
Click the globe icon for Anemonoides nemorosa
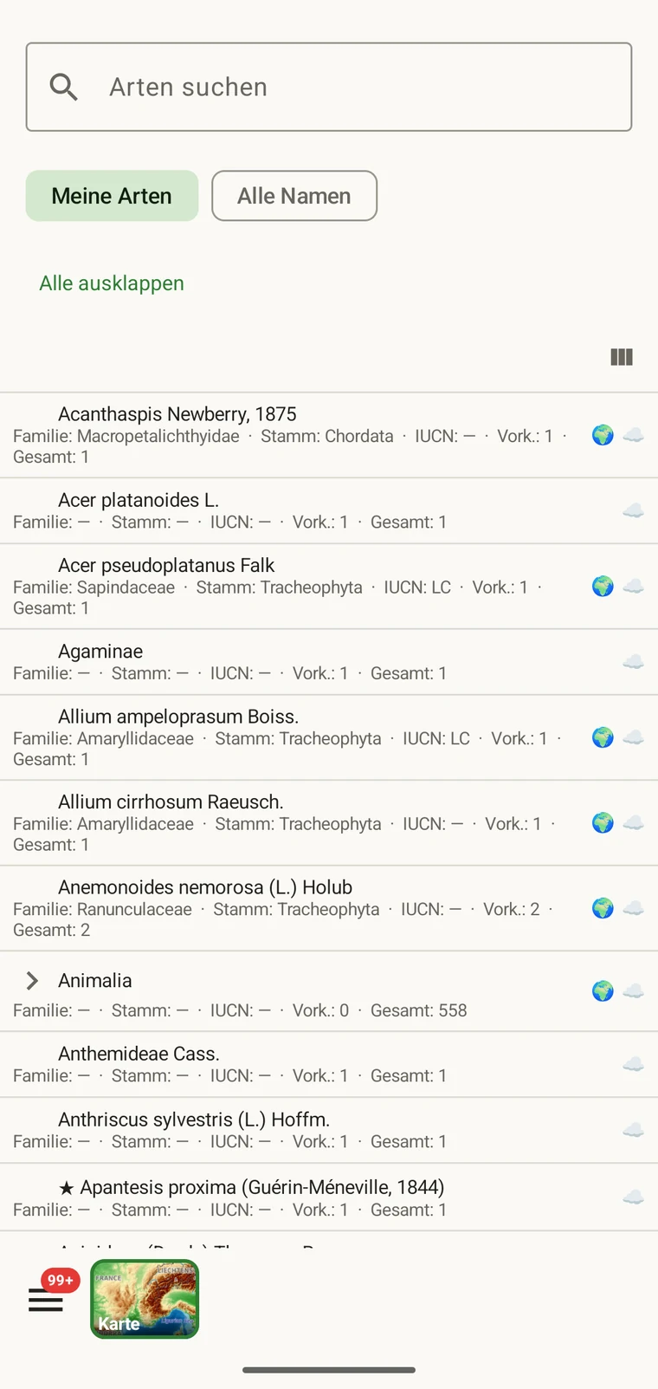coord(603,908)
